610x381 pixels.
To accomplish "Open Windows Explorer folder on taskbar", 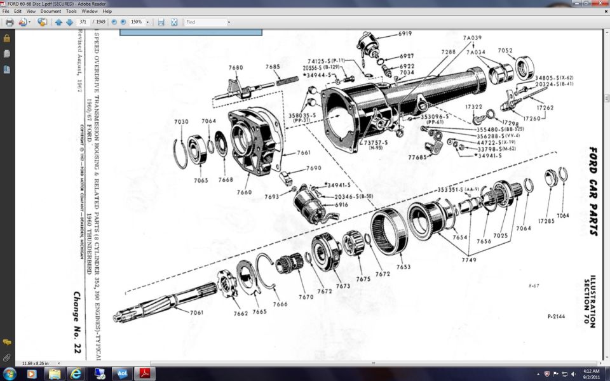I will point(55,374).
